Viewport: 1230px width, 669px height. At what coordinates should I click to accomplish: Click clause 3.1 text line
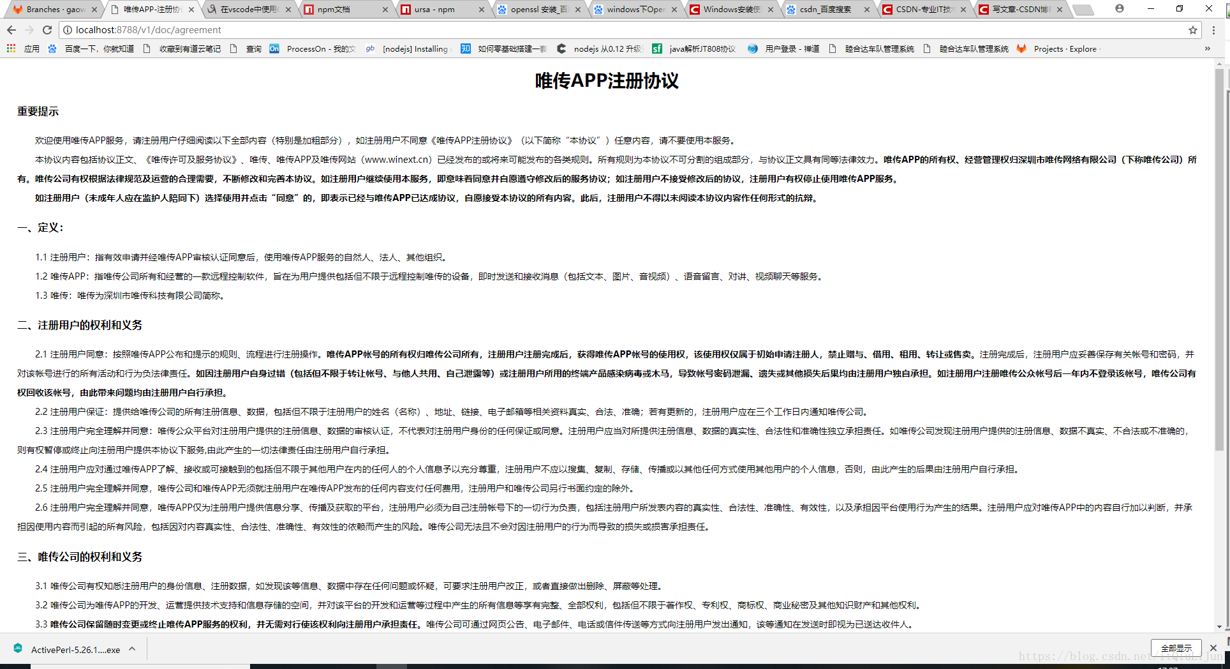tap(351, 586)
